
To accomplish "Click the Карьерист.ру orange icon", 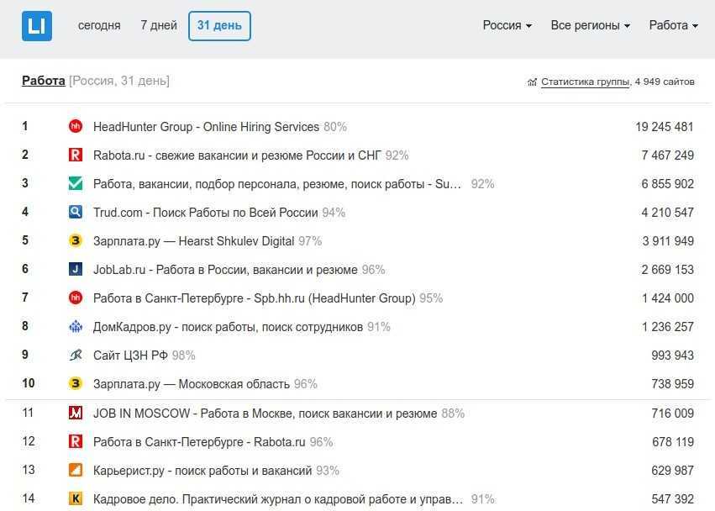I will point(76,470).
